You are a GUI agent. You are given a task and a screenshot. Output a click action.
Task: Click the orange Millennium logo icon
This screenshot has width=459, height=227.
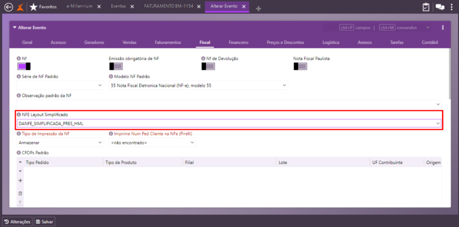(20, 7)
